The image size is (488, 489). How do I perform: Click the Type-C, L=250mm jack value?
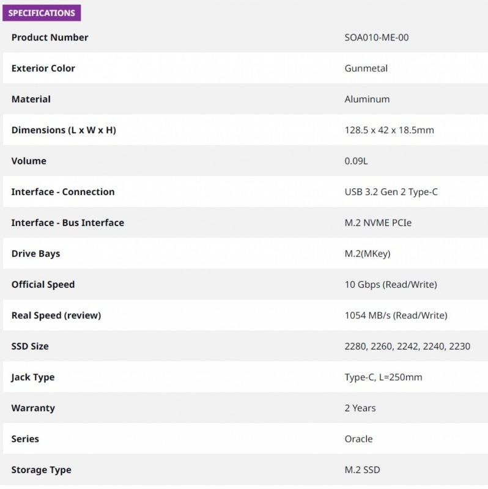click(383, 377)
